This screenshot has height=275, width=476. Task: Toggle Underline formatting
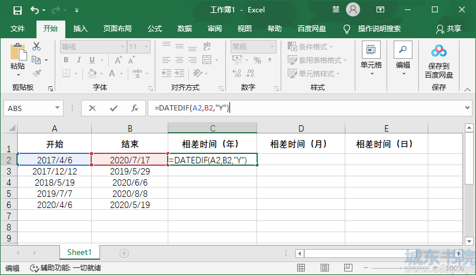pos(92,60)
